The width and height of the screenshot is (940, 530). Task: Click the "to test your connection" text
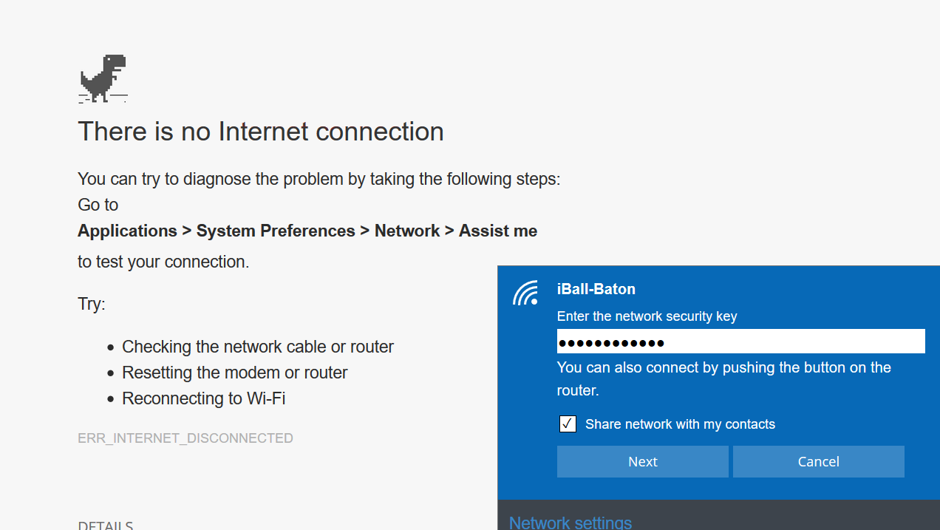tap(163, 262)
